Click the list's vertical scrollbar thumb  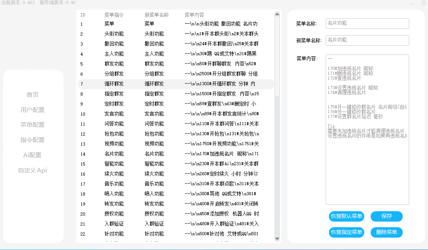277,56
